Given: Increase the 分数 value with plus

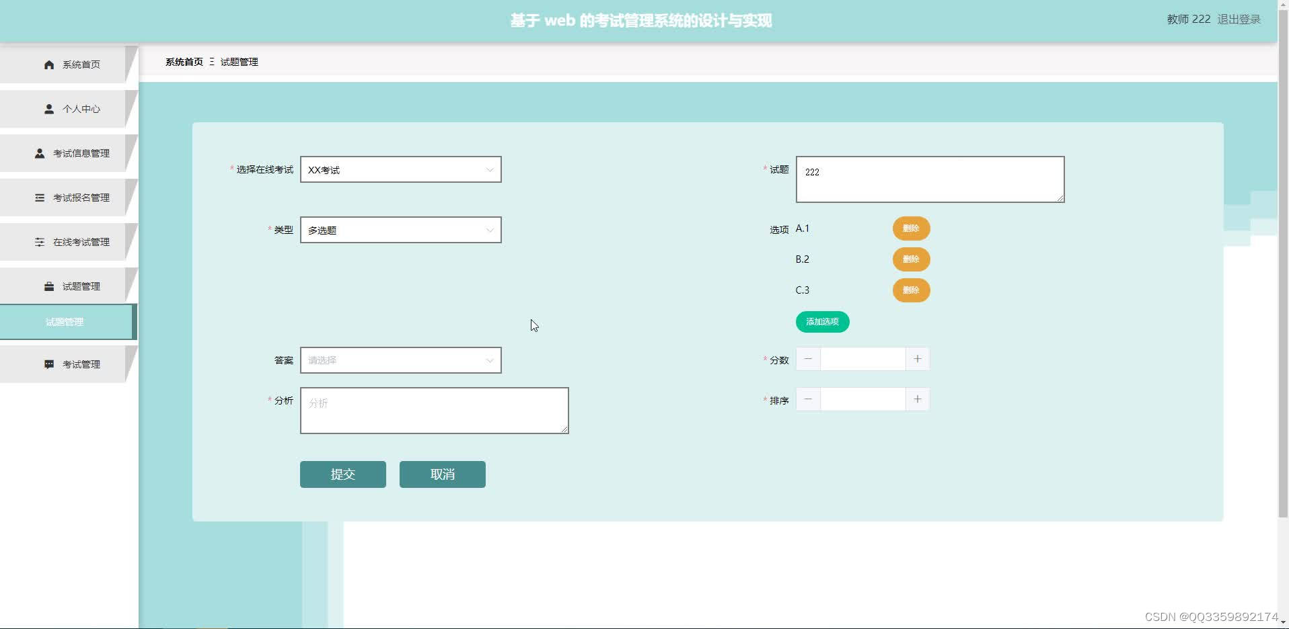Looking at the screenshot, I should tap(918, 359).
